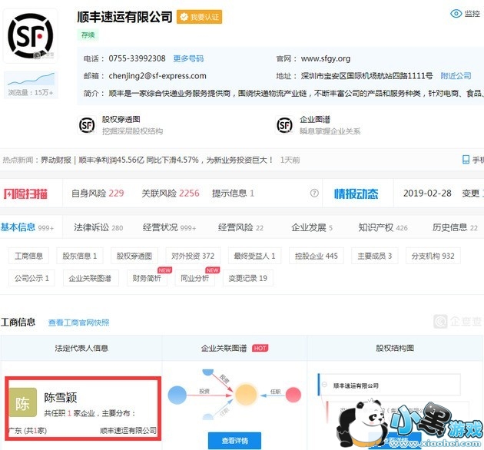Select the 企业关联图谱 sub-section button
Image resolution: width=484 pixels, height=450 pixels.
tap(90, 278)
